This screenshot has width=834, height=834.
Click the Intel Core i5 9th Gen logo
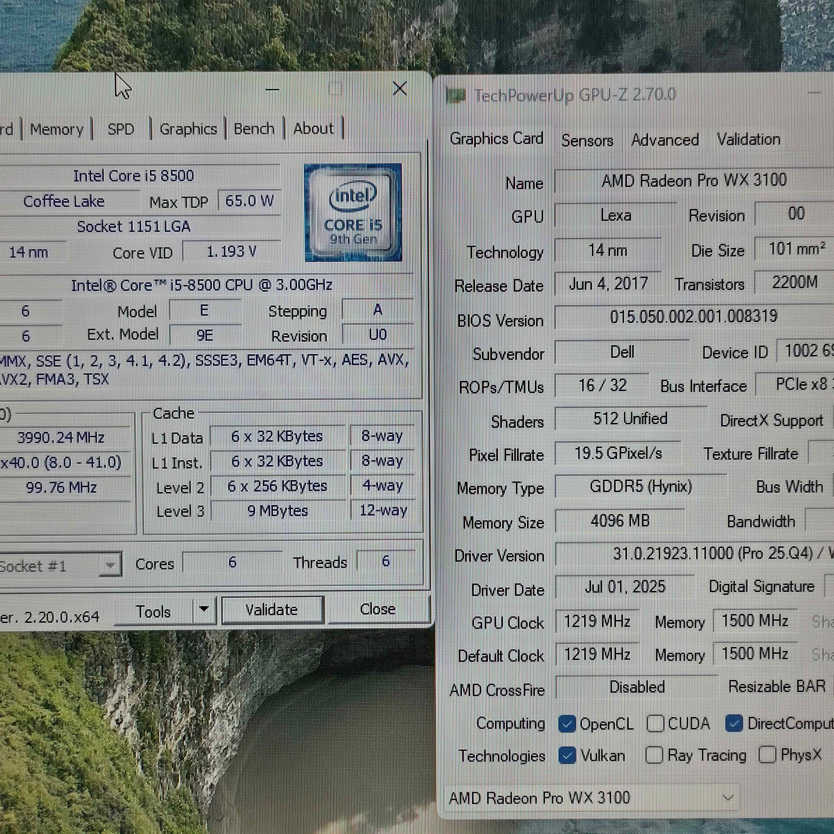point(353,213)
